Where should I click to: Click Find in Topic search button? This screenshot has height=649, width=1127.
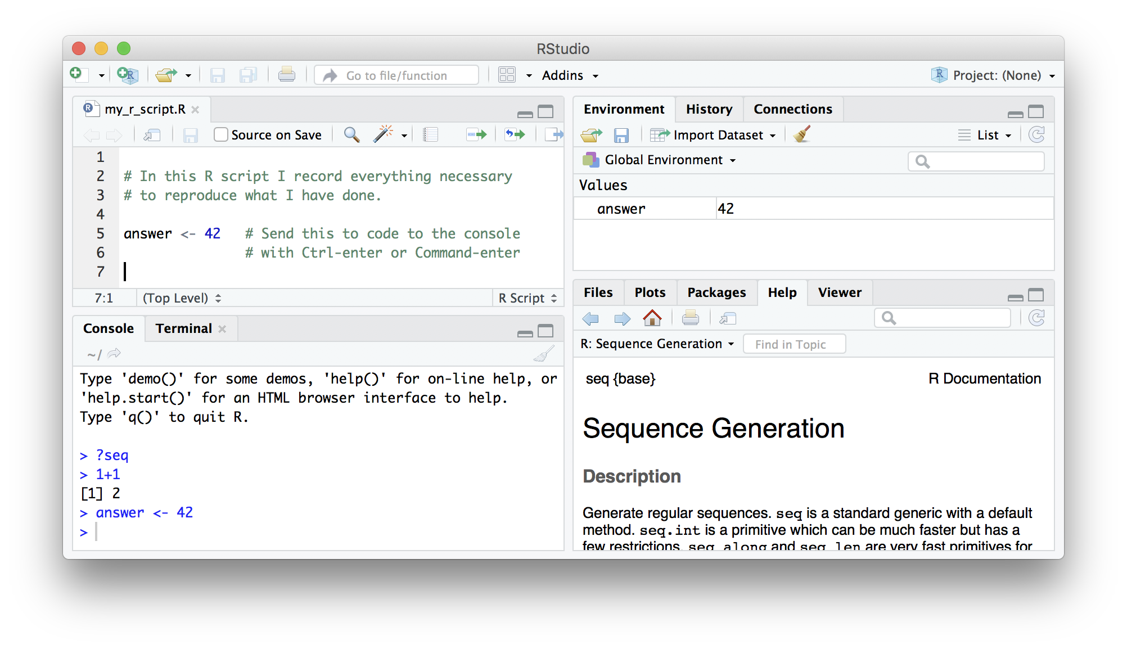(x=790, y=344)
